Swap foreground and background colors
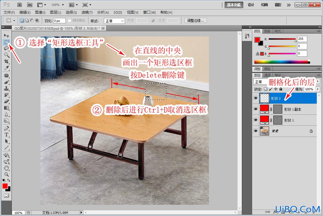Viewport: 323px width, 216px height. (9, 180)
